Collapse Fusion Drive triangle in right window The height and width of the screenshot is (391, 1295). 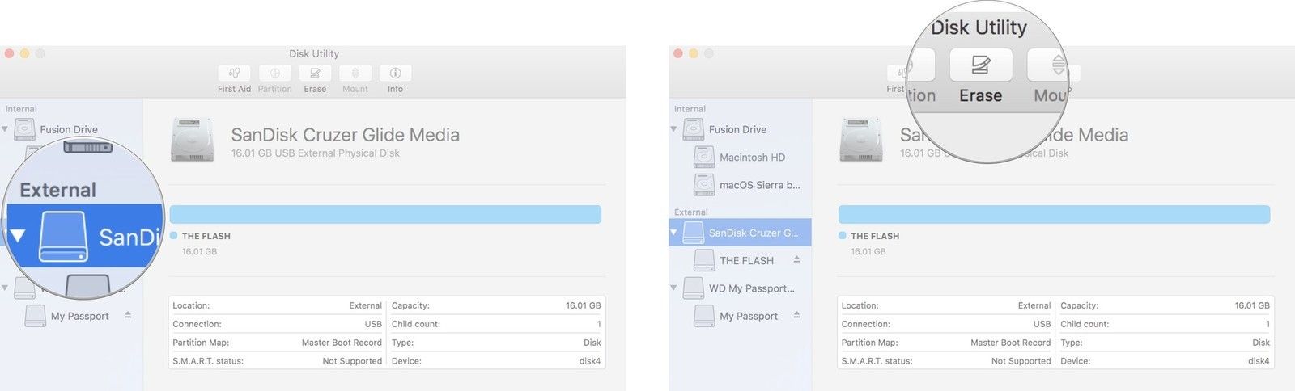click(x=673, y=129)
